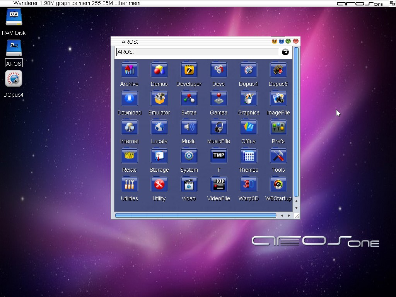This screenshot has height=297, width=396.
Task: Click the Wanderer title bar at top
Action: (x=155, y=3)
